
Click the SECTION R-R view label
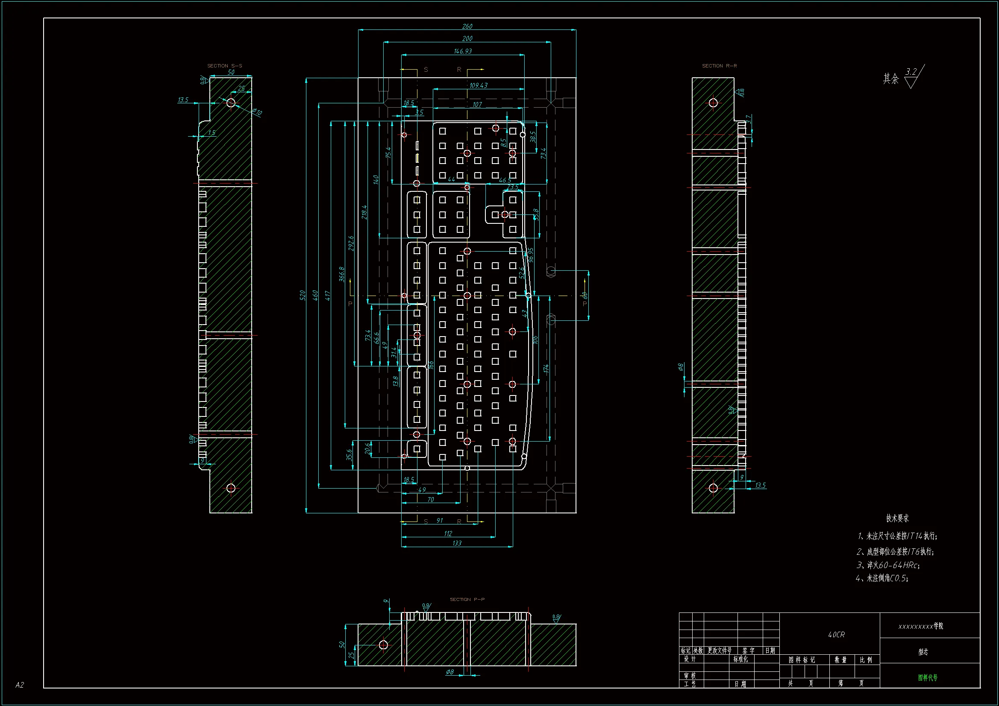(x=719, y=66)
